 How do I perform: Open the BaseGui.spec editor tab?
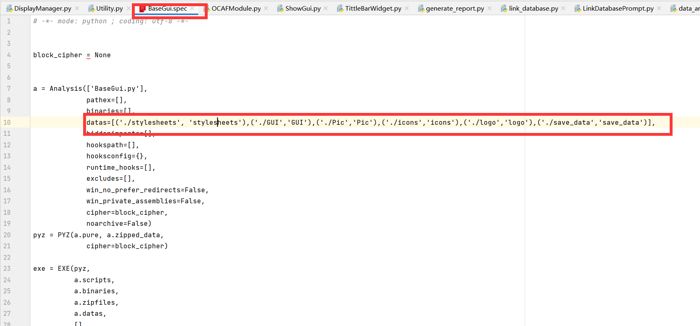pyautogui.click(x=168, y=8)
